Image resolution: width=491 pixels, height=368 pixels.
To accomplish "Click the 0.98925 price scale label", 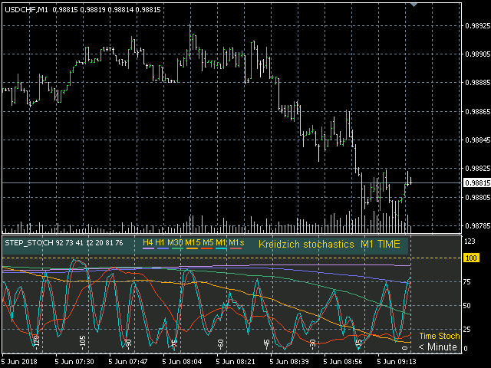I will pos(476,26).
